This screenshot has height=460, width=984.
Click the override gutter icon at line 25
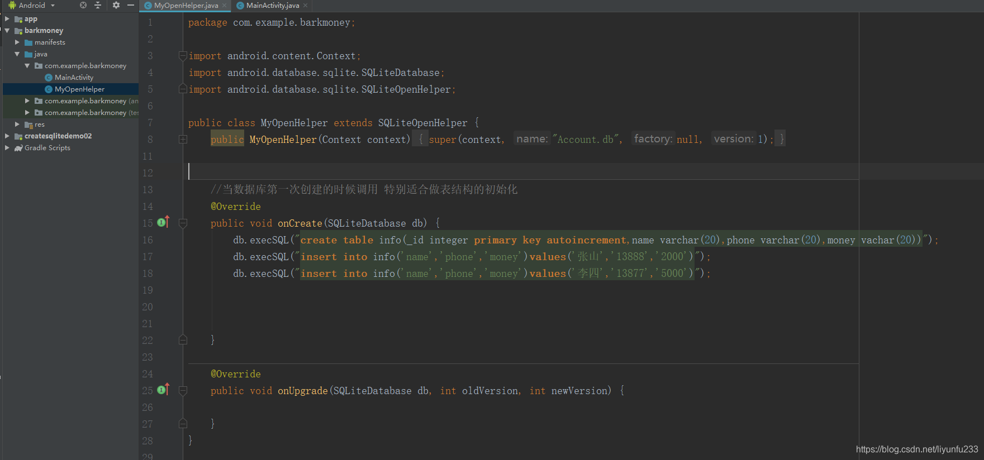pos(163,390)
